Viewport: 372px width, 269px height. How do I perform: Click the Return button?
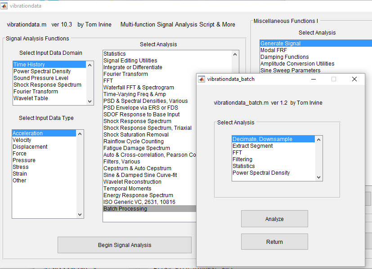tap(274, 242)
